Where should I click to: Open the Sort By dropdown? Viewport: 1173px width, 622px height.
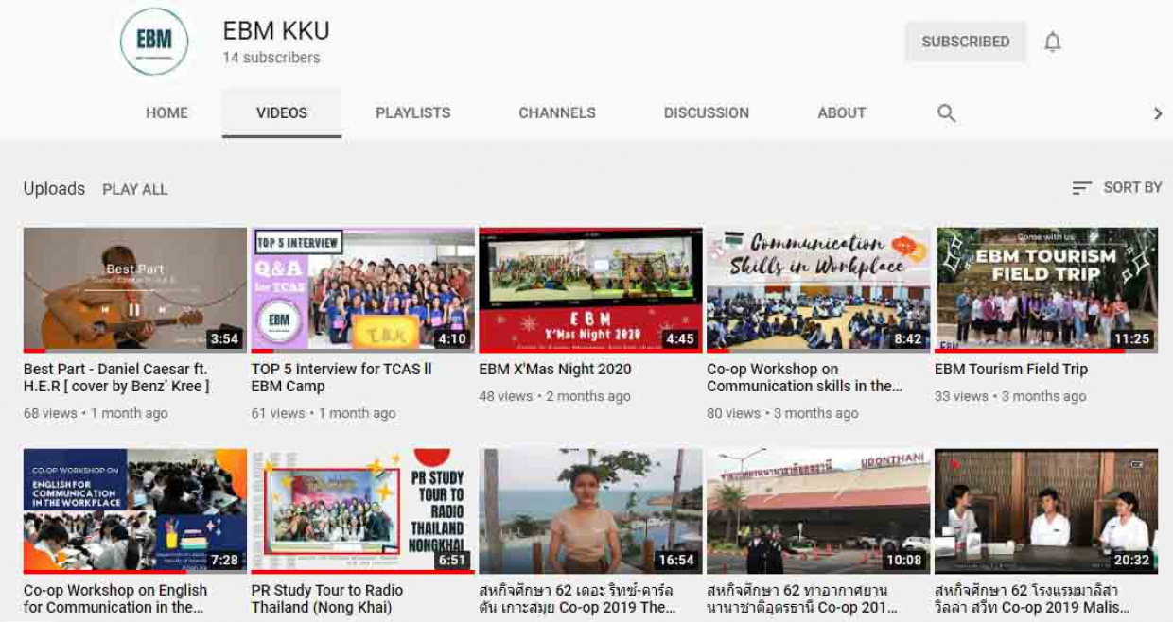pos(1117,188)
